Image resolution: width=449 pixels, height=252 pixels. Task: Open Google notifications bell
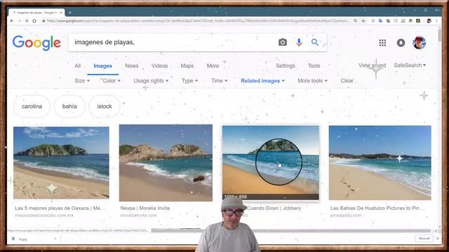[x=401, y=43]
